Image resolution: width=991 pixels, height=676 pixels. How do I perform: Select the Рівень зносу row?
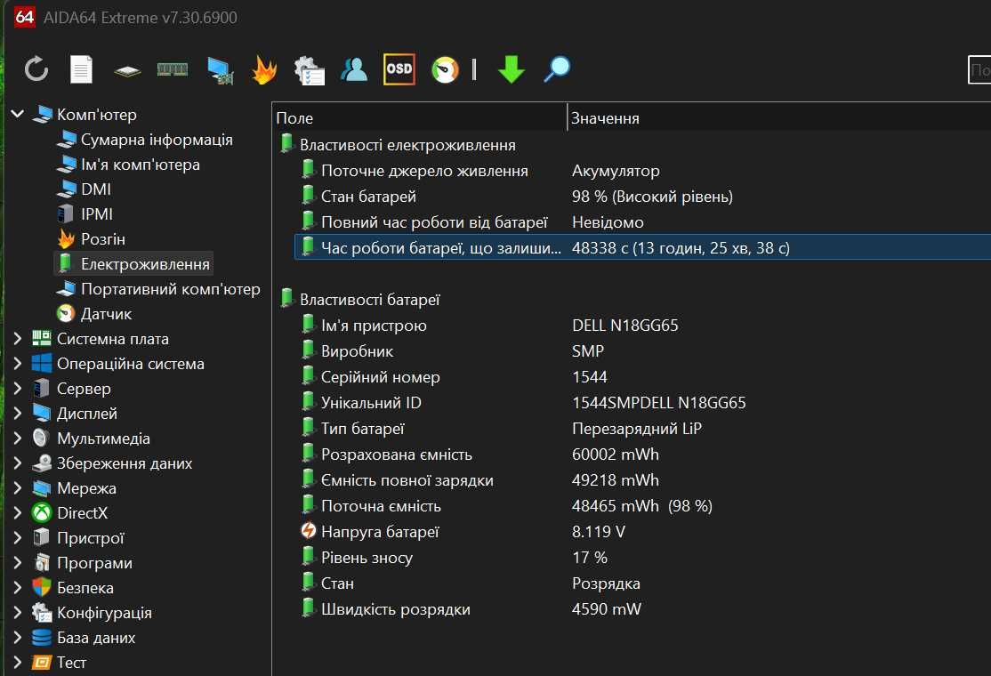(643, 558)
